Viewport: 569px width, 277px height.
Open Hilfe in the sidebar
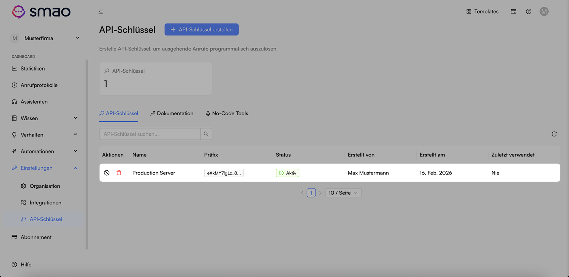(x=22, y=265)
